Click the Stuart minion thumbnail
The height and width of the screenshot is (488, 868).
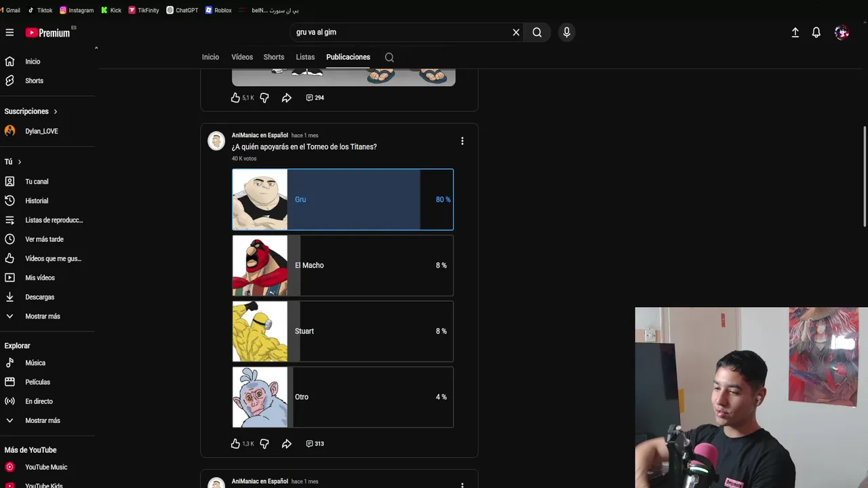point(260,331)
